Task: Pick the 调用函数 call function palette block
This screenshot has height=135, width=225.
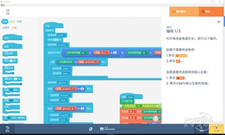Action: point(10,53)
